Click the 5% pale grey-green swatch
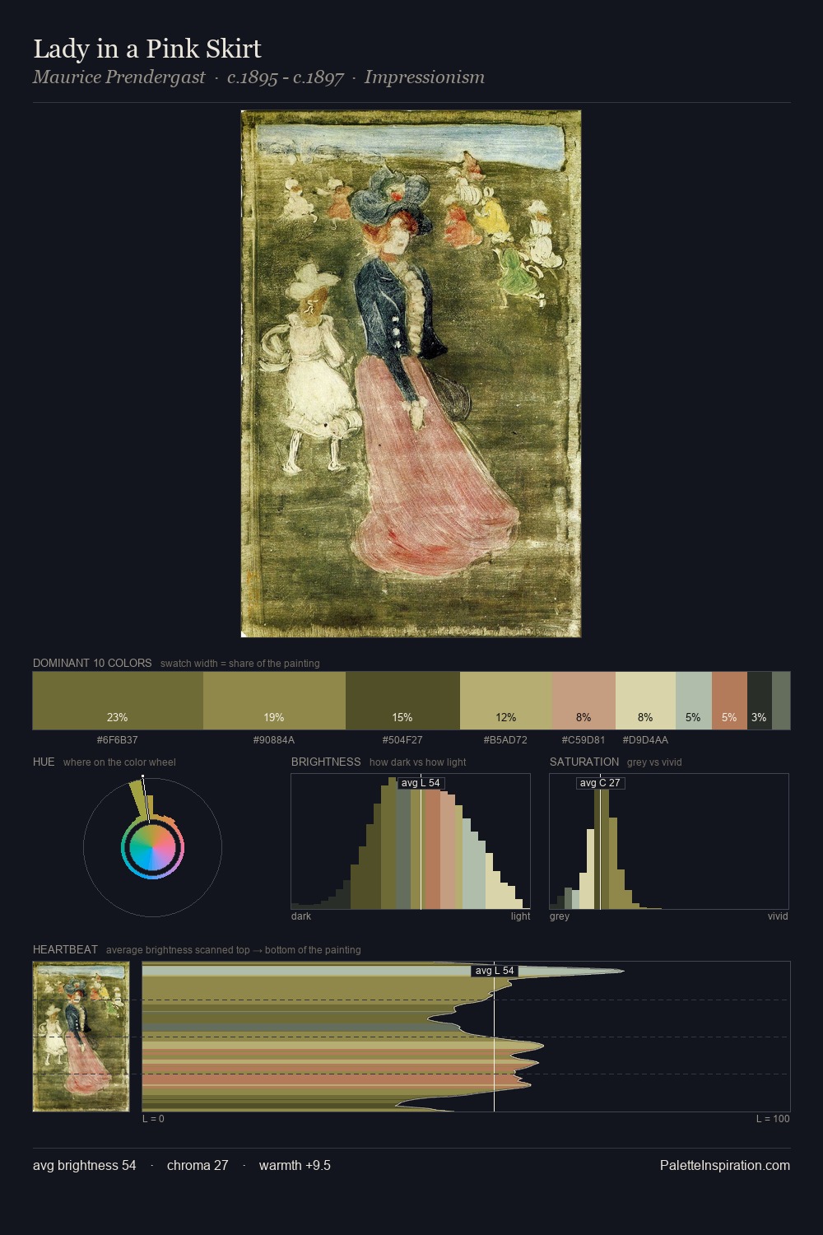The width and height of the screenshot is (823, 1235). tap(694, 701)
